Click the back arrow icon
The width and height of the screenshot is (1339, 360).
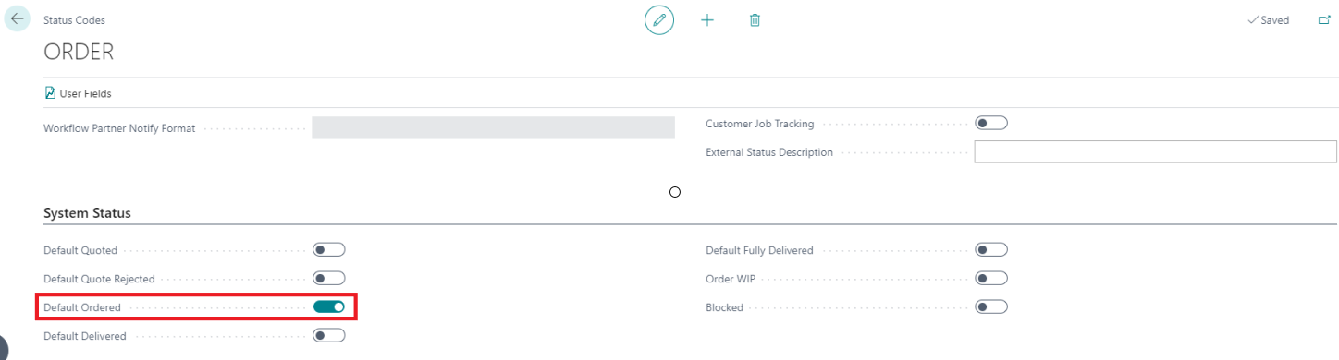pos(18,18)
